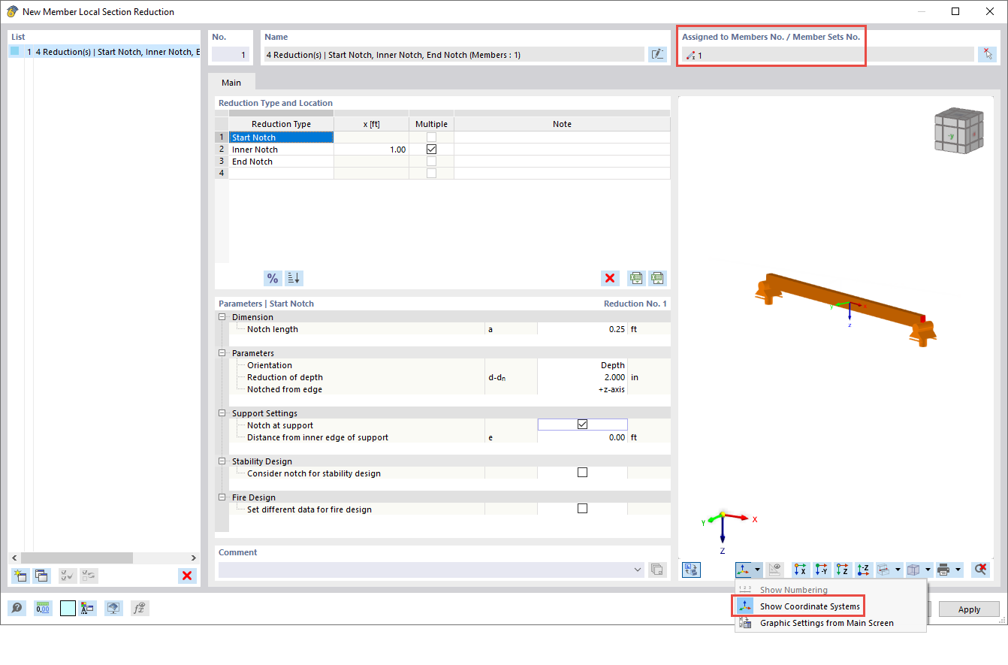Click the New reduction icon at bottom left
The image size is (1008, 665).
point(20,576)
